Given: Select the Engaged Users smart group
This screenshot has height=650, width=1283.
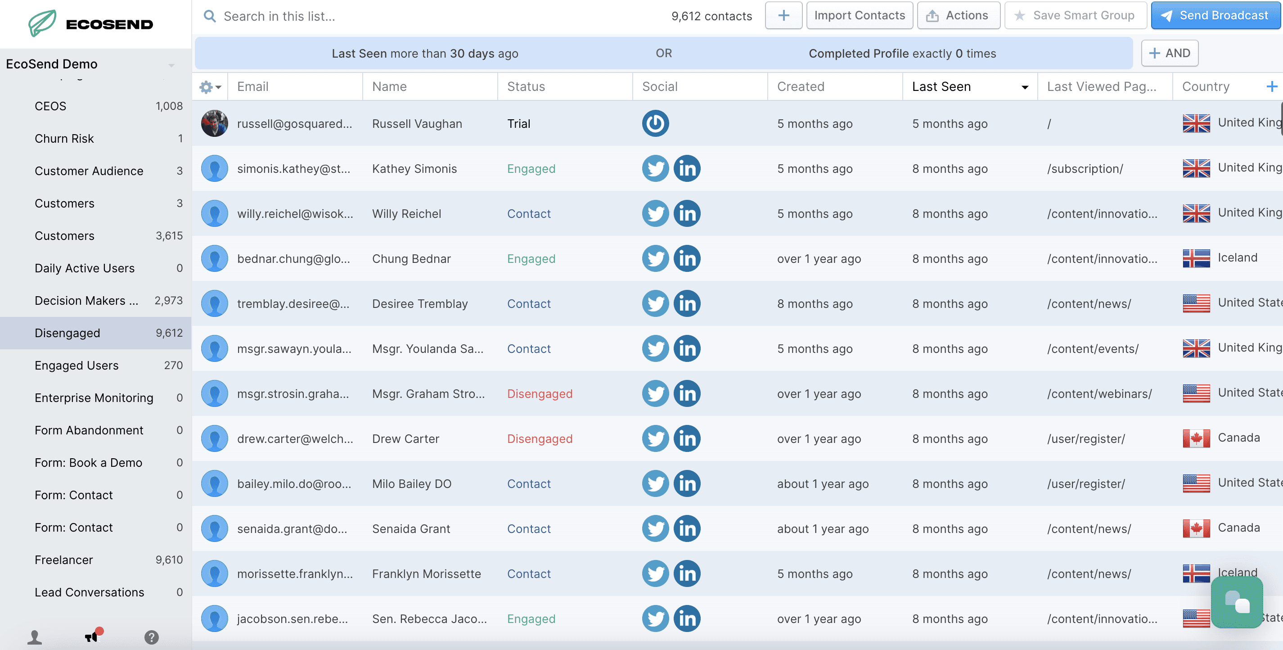Looking at the screenshot, I should coord(77,366).
